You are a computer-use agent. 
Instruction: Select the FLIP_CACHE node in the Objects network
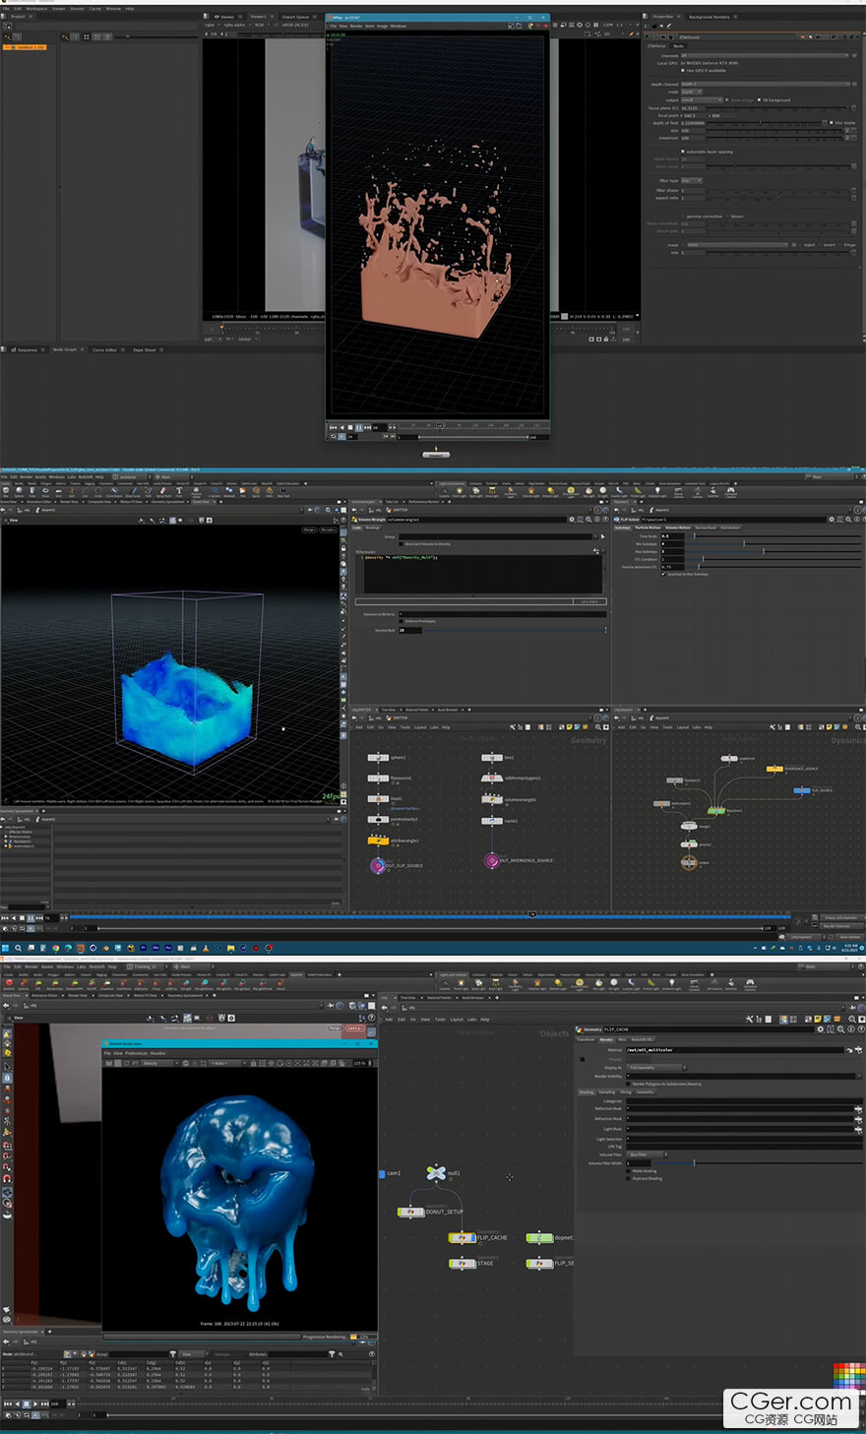[x=463, y=1238]
